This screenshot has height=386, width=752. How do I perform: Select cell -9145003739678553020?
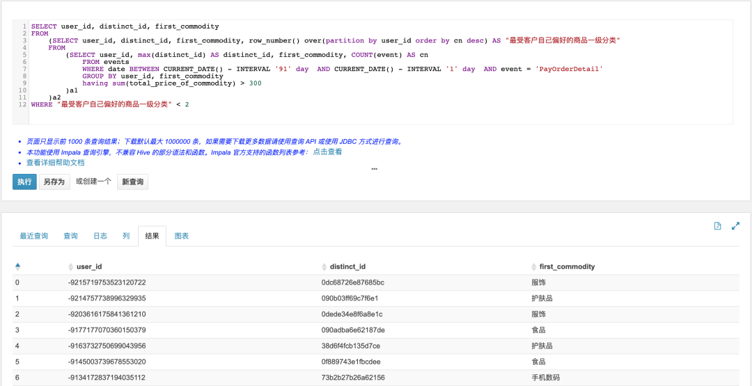(x=107, y=362)
